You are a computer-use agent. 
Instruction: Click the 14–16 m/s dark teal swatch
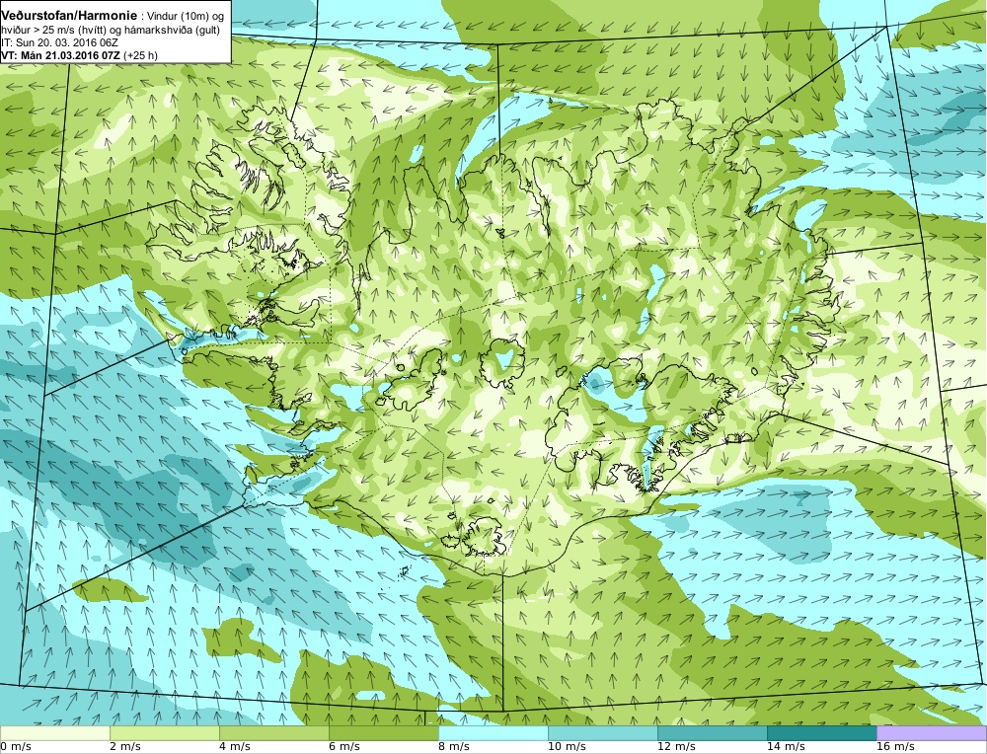[822, 733]
